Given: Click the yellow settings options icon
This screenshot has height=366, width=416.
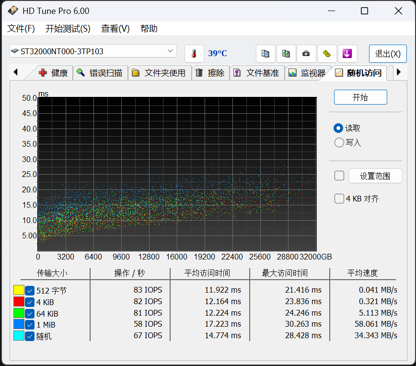Looking at the screenshot, I should tap(327, 53).
